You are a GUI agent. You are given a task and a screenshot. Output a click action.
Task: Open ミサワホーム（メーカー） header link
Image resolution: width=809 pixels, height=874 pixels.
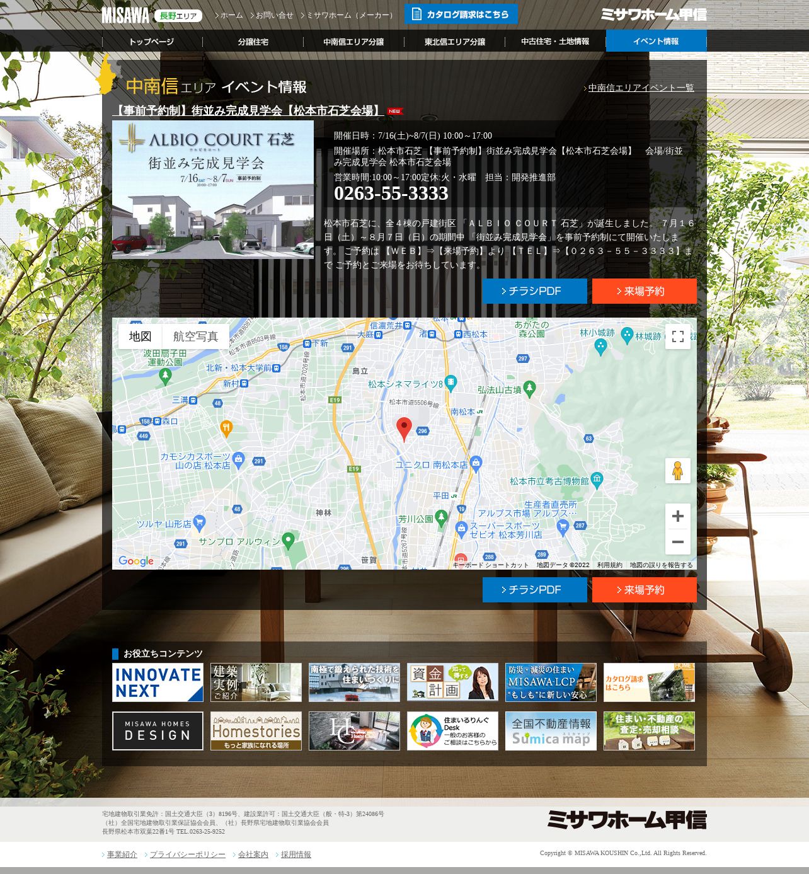coord(352,15)
